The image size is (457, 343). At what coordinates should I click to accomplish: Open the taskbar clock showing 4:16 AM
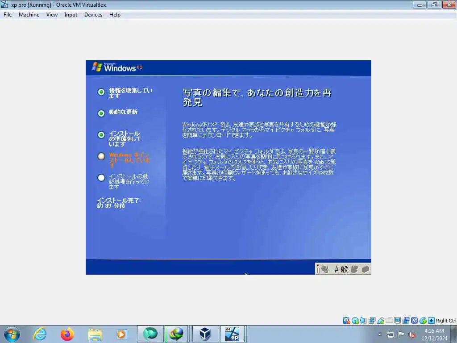pyautogui.click(x=434, y=335)
